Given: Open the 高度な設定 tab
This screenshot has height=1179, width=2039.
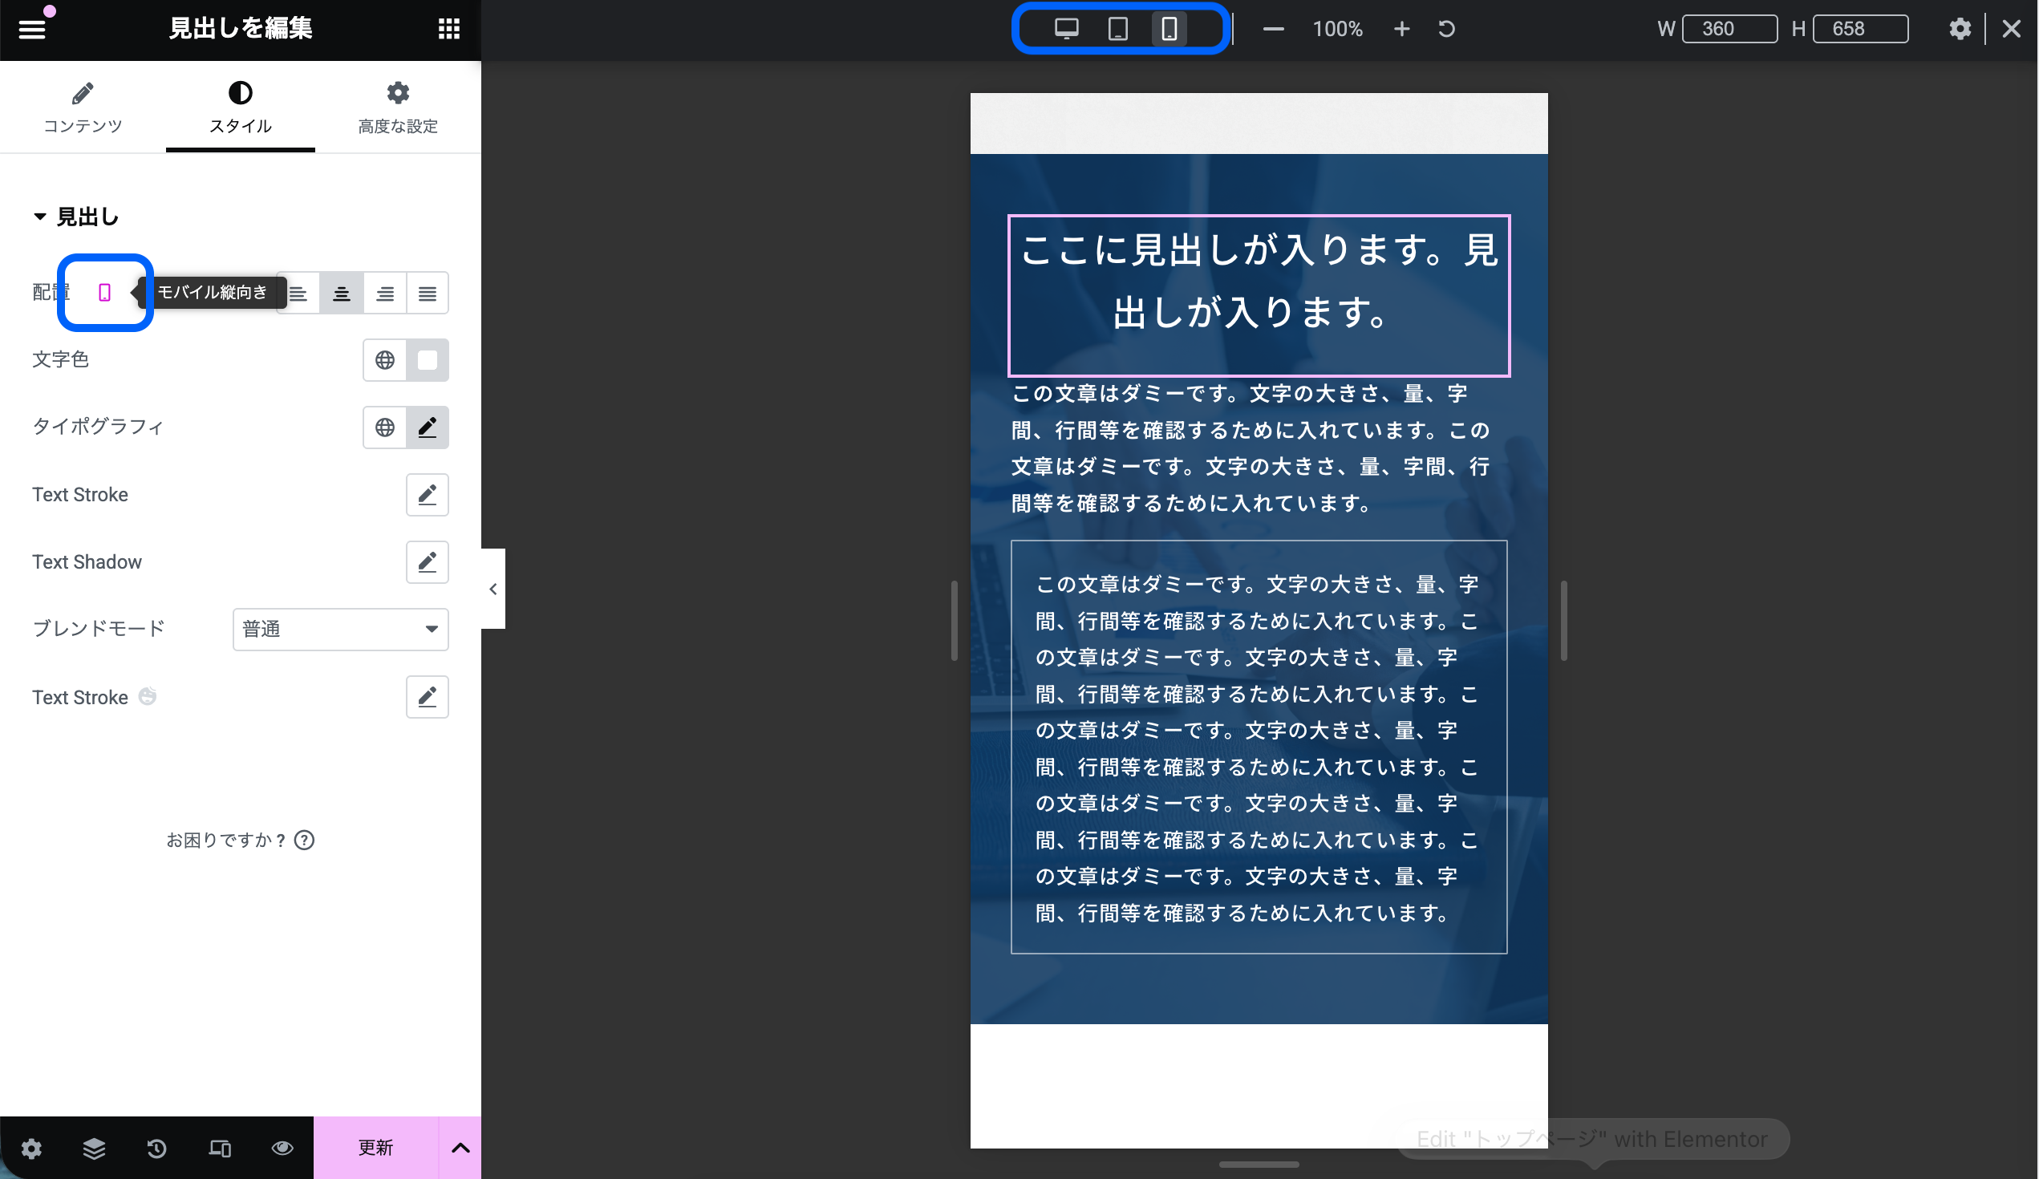Looking at the screenshot, I should click(397, 107).
